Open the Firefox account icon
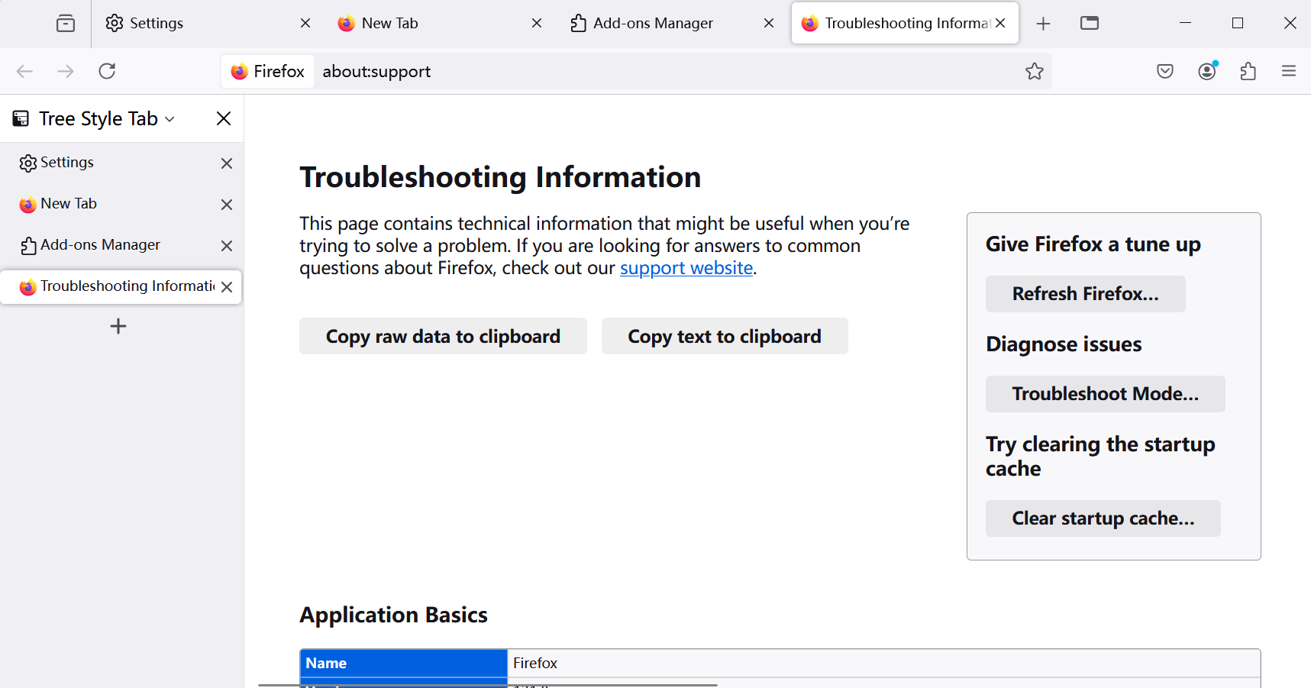The width and height of the screenshot is (1311, 688). point(1206,72)
